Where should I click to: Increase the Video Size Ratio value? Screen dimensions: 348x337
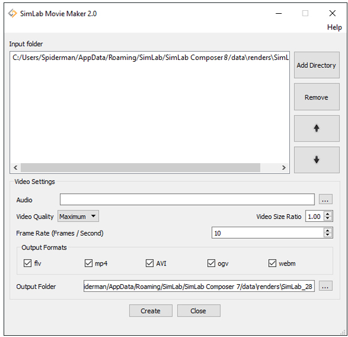pyautogui.click(x=328, y=213)
